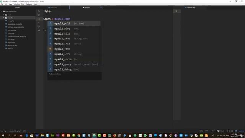245x138 pixels.
Task: Open object.php from the project tree
Action: 11,43
